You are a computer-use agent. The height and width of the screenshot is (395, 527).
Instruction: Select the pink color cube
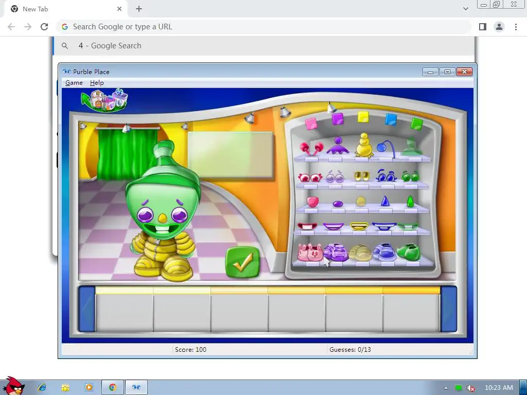coord(311,123)
